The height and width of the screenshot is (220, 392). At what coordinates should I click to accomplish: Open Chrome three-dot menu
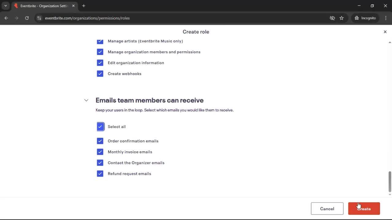pos(386,18)
